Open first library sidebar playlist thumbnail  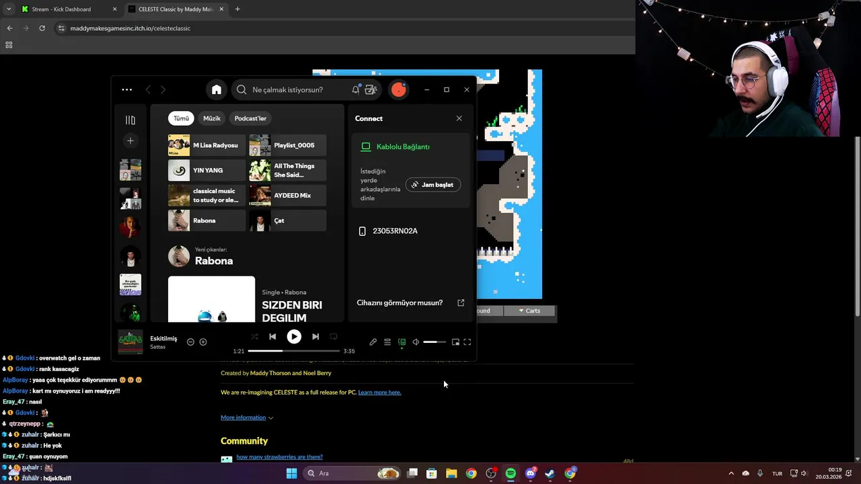click(130, 170)
